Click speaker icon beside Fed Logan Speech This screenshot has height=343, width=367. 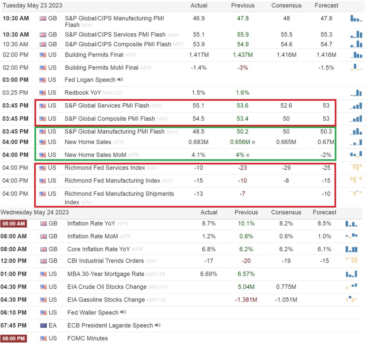click(120, 79)
